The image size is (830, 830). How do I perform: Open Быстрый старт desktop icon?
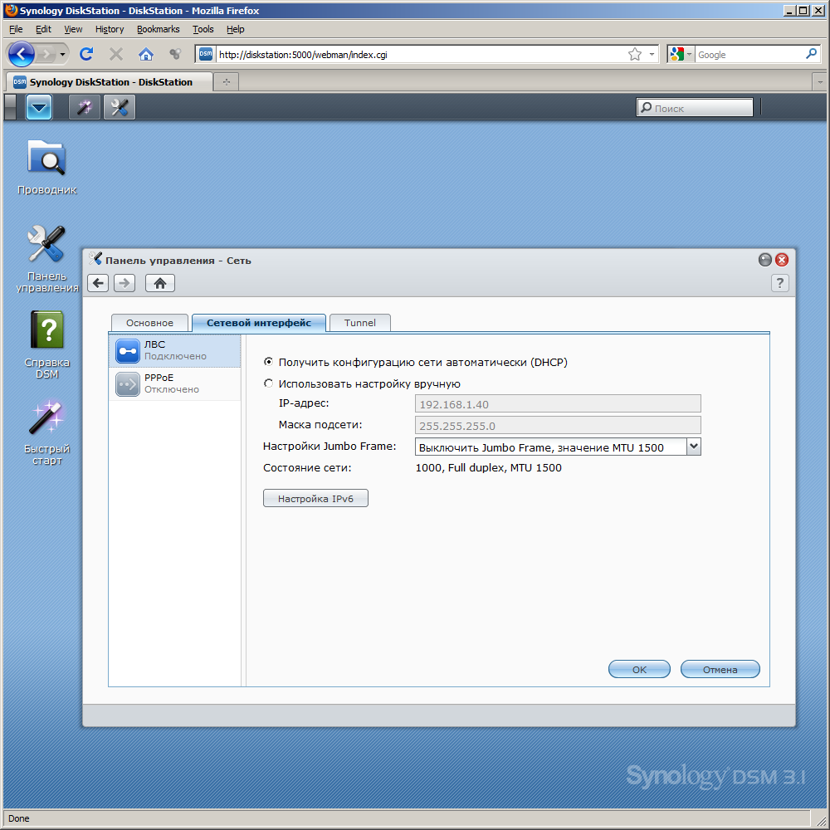tap(46, 432)
